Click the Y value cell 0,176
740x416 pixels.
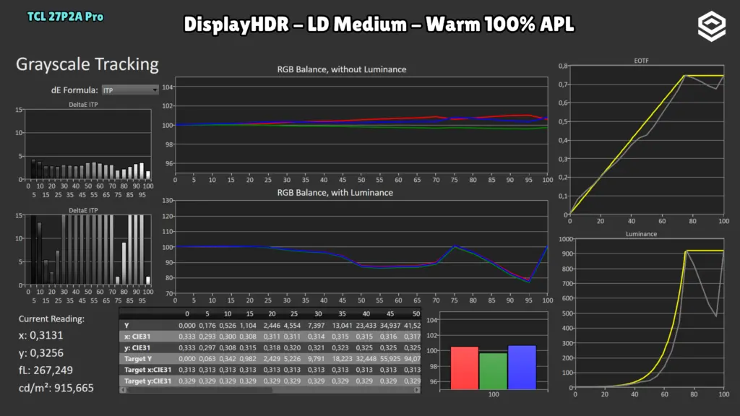(207, 326)
